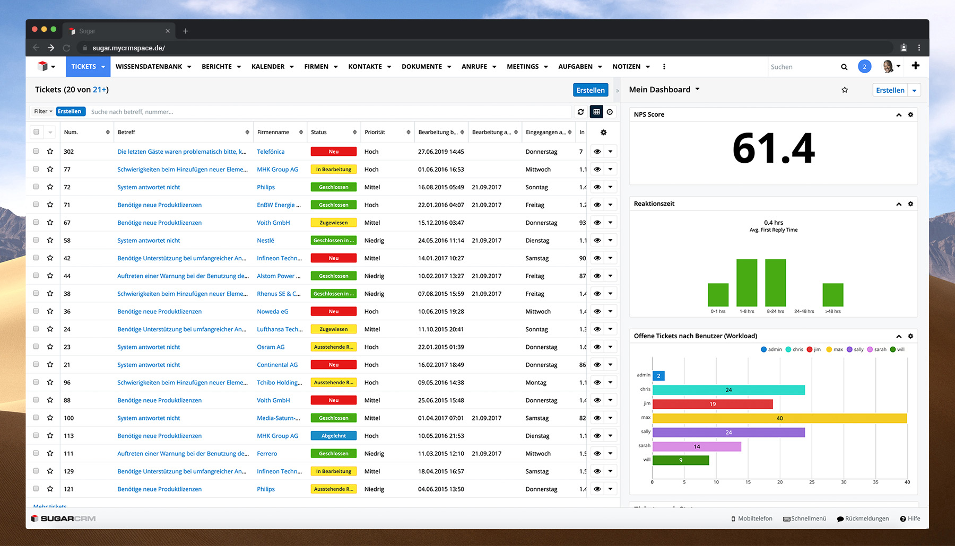Image resolution: width=955 pixels, height=546 pixels.
Task: Open NPS Score dashlet settings gear
Action: (x=910, y=115)
